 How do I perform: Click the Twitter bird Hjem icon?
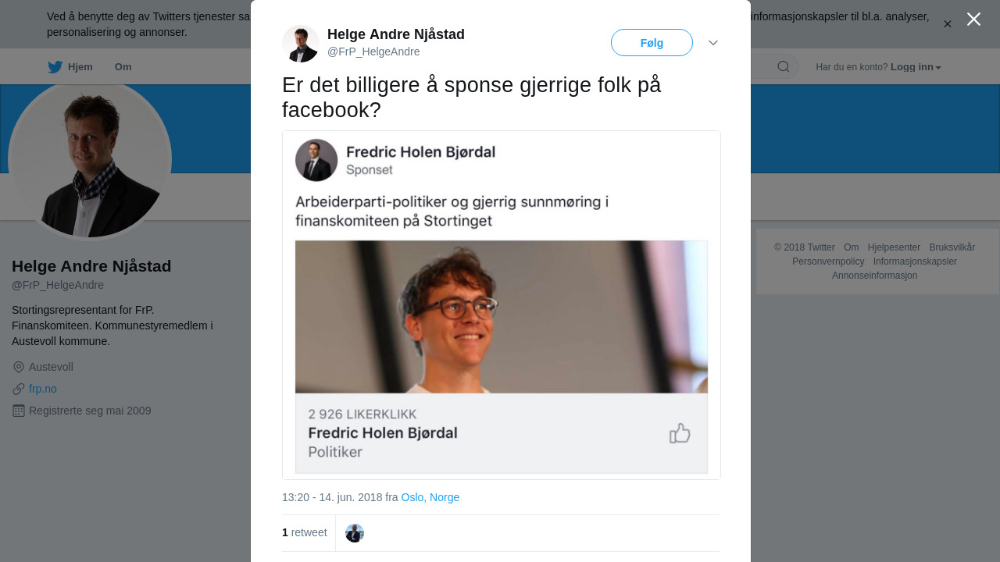click(55, 67)
